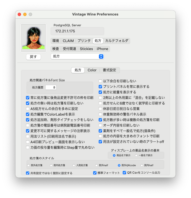Select the 書式設定 sub-tab
191x198 pixels.
(x=109, y=70)
